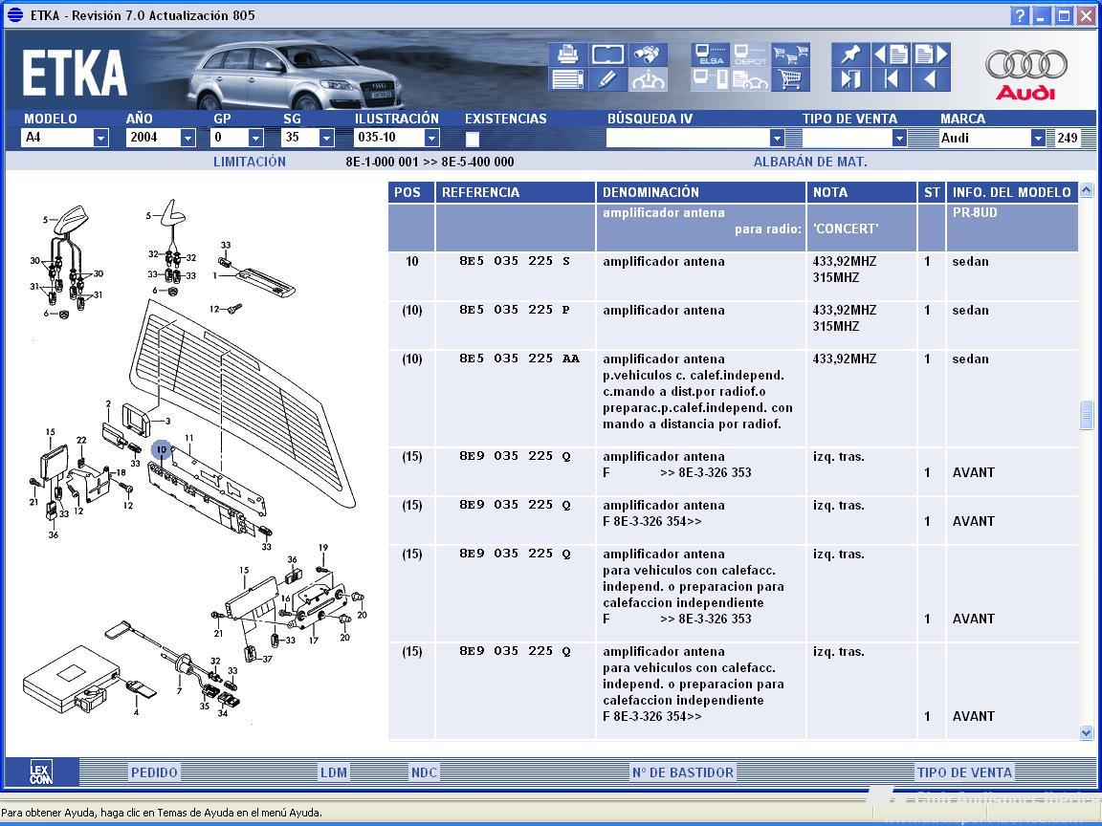Click the LexCom logo icon
This screenshot has width=1102, height=826.
click(x=41, y=772)
